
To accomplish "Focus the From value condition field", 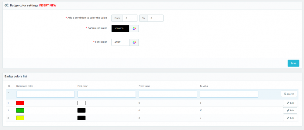I will (x=130, y=18).
